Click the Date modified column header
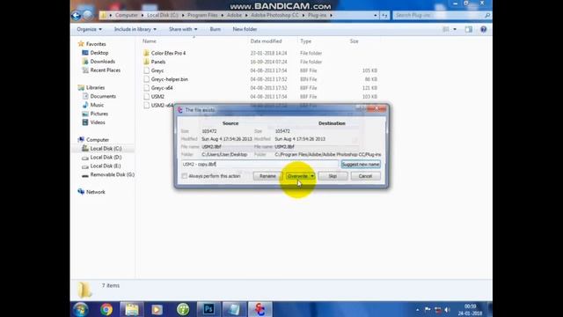Screen dimensions: 563x317 click(266, 41)
